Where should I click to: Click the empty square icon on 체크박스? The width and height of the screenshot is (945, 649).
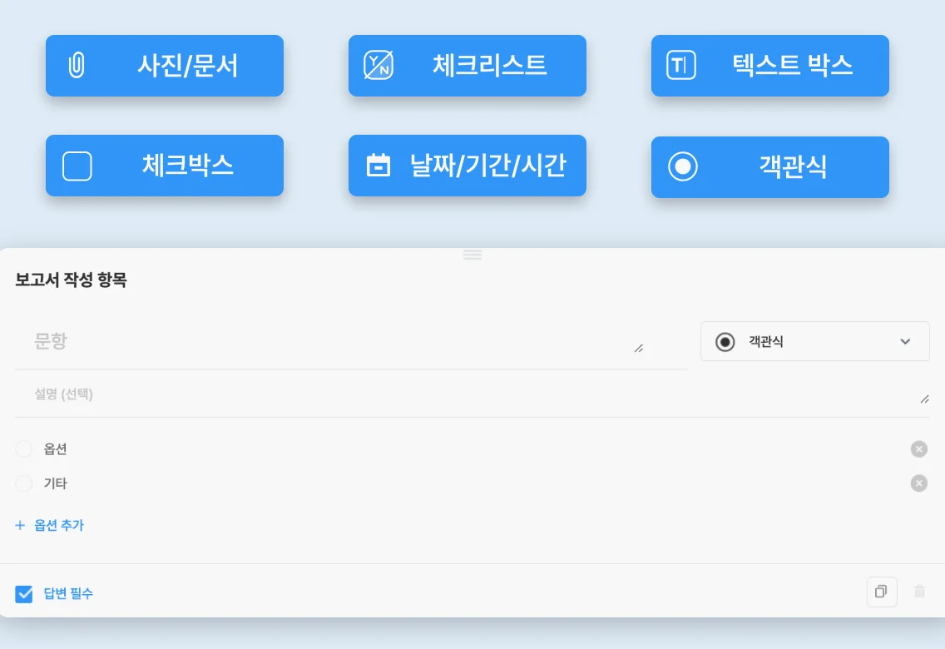(x=77, y=166)
